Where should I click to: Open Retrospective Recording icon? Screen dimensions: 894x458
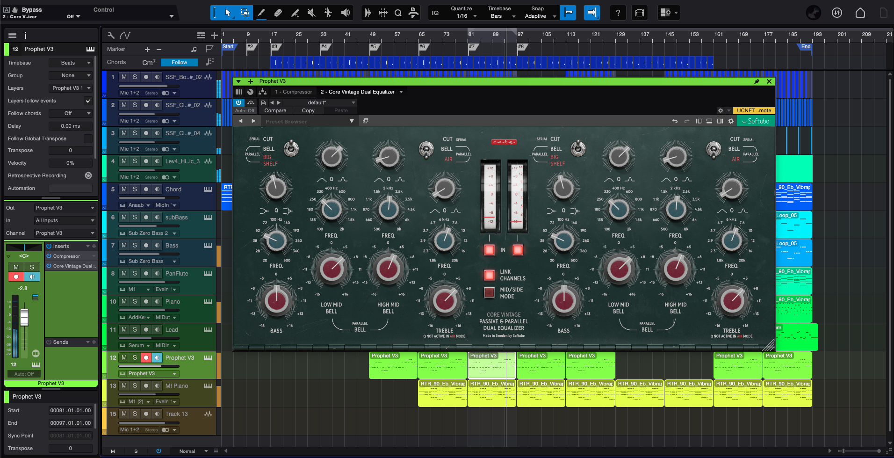coord(88,175)
